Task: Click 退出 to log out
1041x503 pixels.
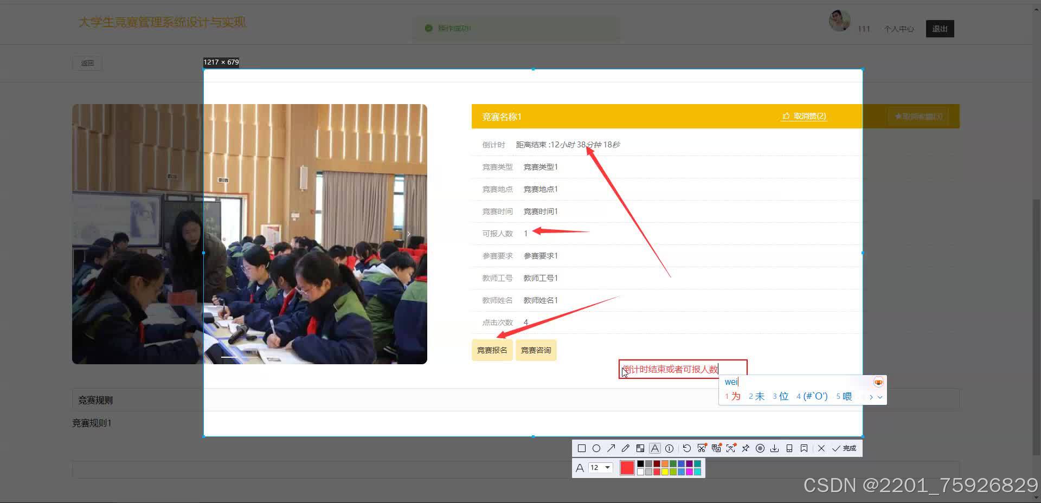Action: coord(940,29)
